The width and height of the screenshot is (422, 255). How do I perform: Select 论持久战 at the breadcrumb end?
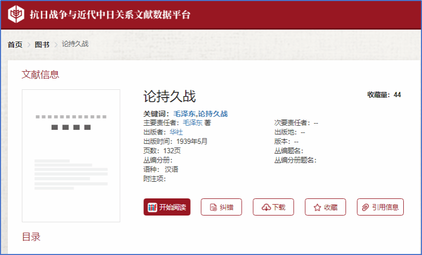click(x=75, y=44)
